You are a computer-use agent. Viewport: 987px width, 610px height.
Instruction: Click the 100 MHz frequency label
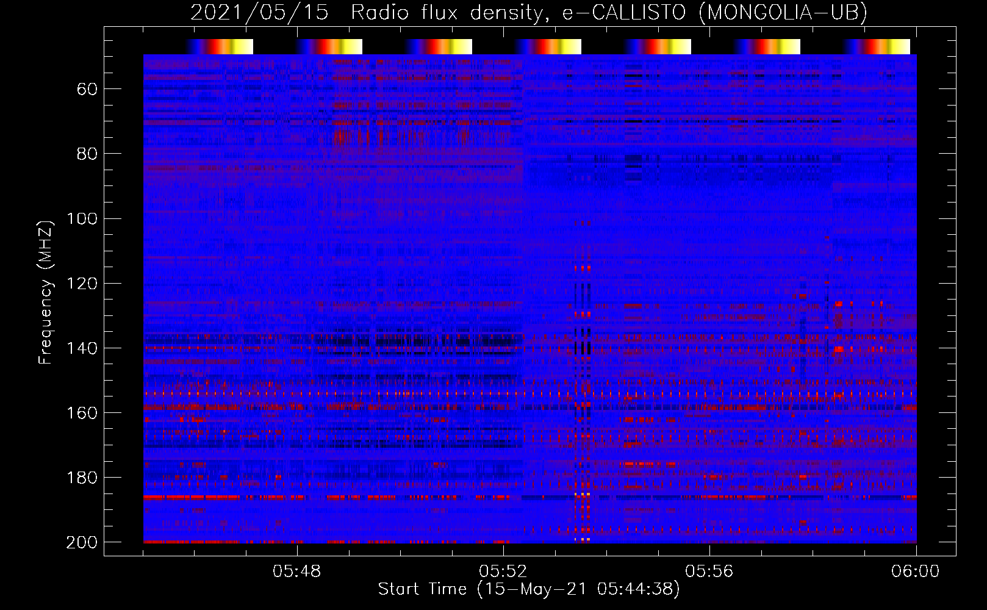[82, 218]
